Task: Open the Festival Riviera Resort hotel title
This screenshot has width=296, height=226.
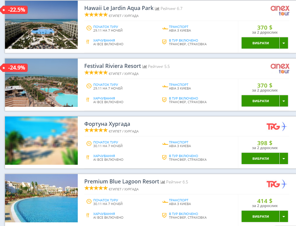Action: (112, 66)
